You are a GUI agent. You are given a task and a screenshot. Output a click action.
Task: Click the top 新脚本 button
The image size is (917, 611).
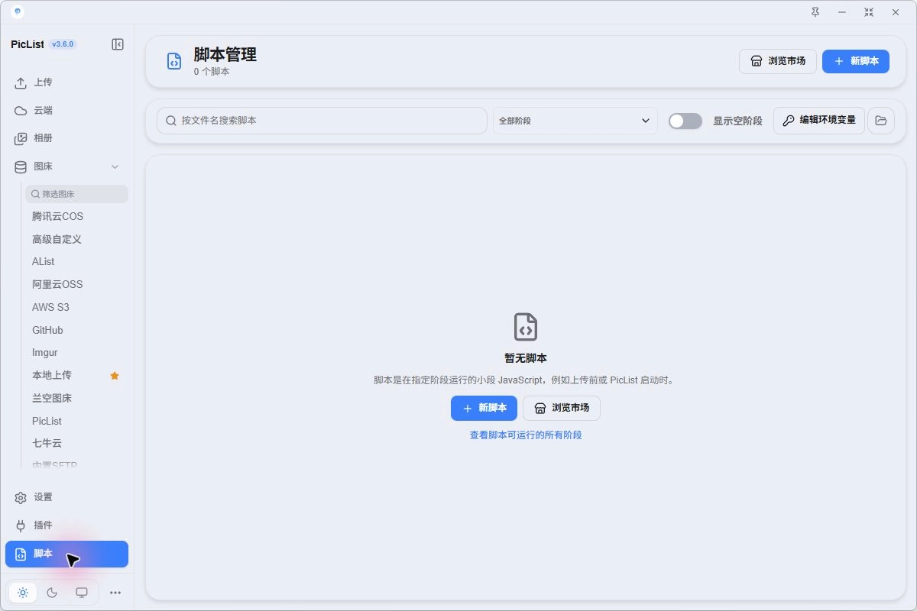click(x=856, y=61)
